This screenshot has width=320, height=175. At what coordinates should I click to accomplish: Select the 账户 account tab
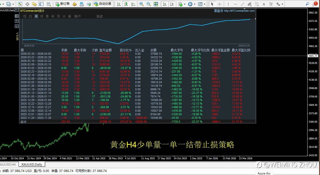point(77,16)
